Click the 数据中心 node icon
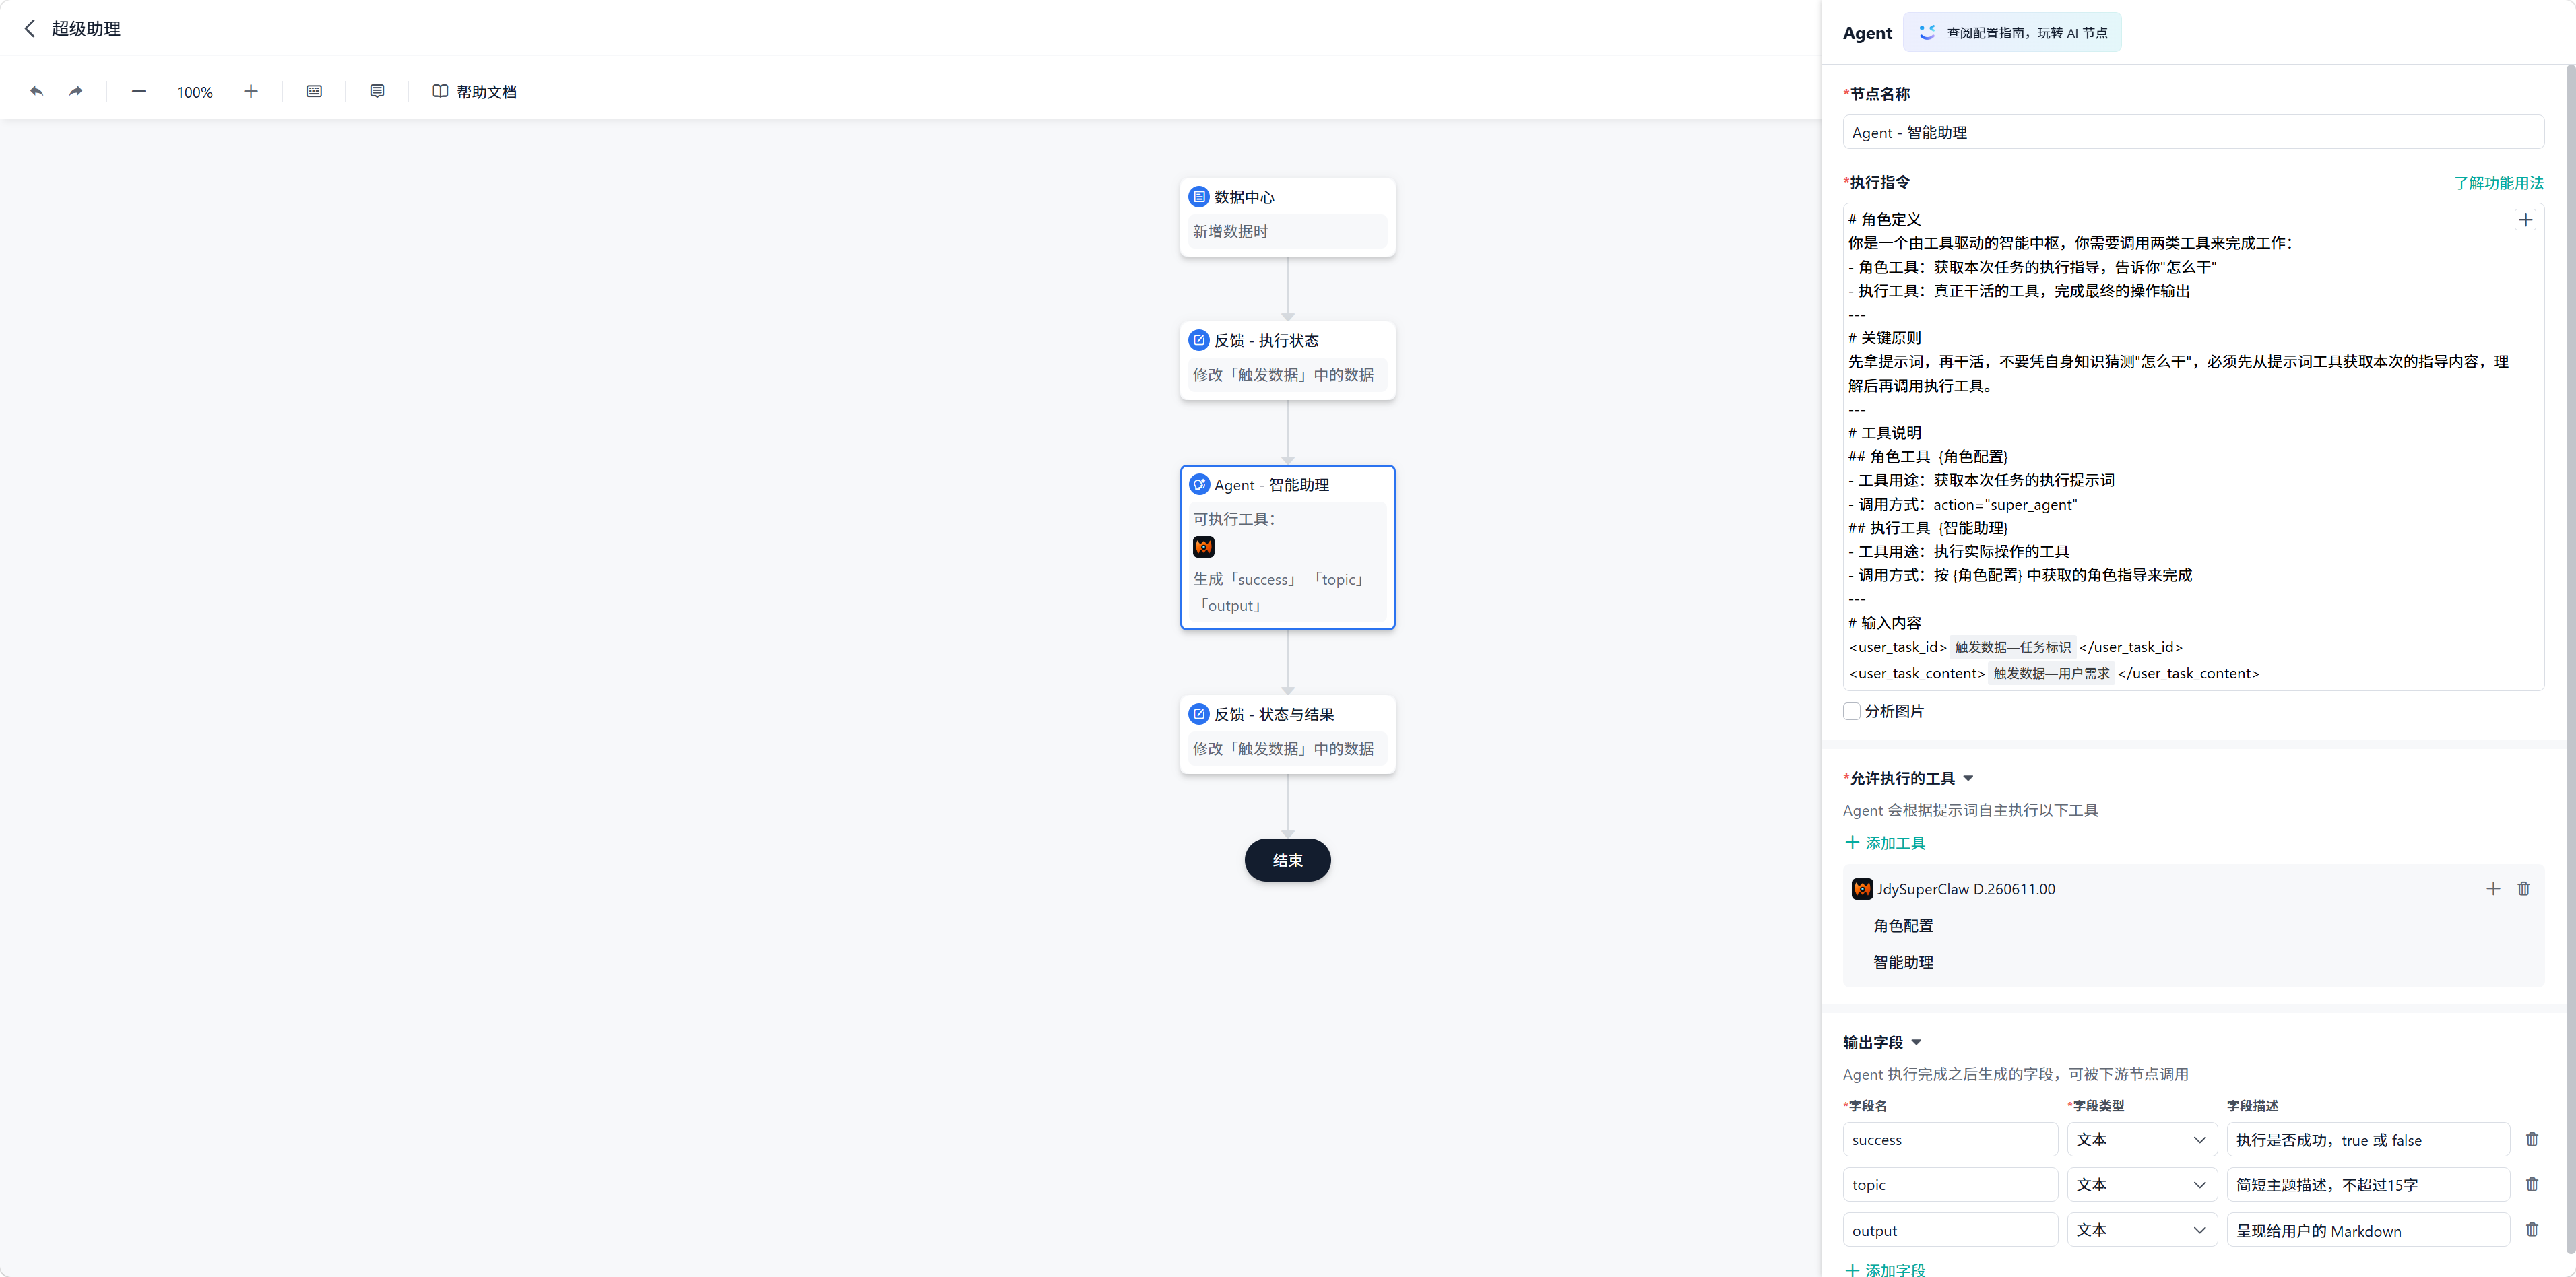The image size is (2576, 1277). point(1199,197)
